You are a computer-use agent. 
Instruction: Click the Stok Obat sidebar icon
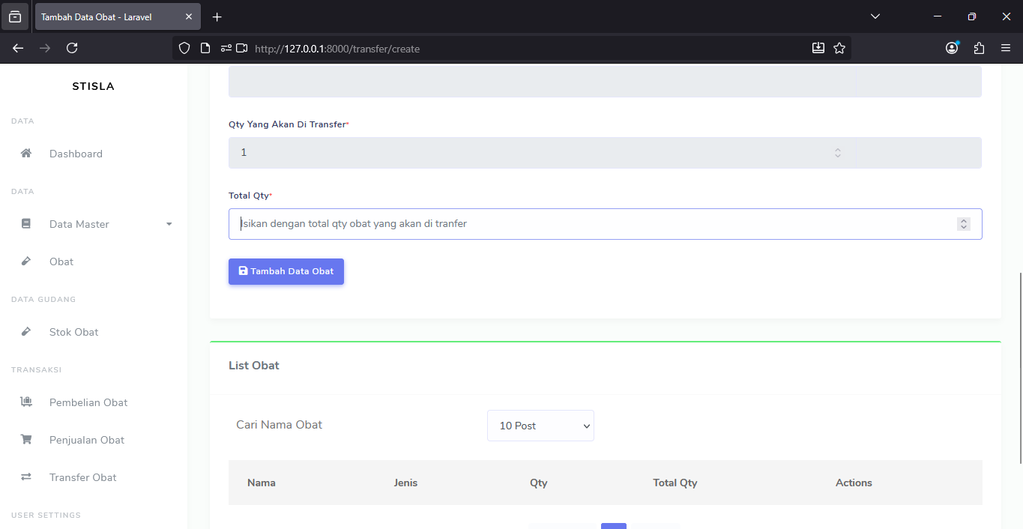(x=26, y=332)
